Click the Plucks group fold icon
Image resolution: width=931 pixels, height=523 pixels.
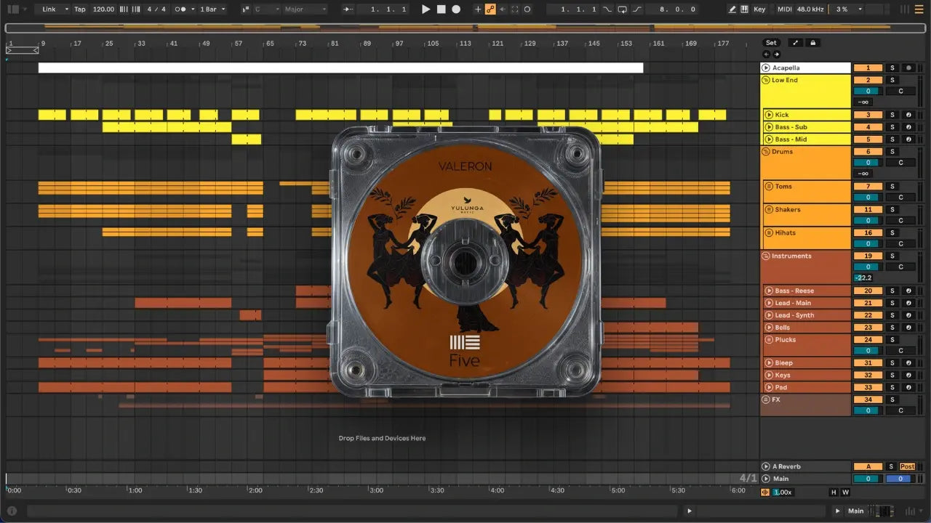click(x=769, y=340)
